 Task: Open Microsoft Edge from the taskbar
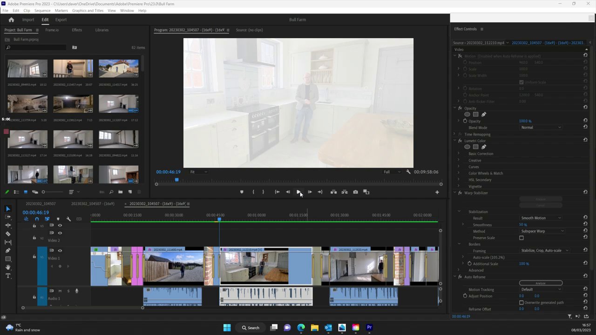tap(301, 328)
